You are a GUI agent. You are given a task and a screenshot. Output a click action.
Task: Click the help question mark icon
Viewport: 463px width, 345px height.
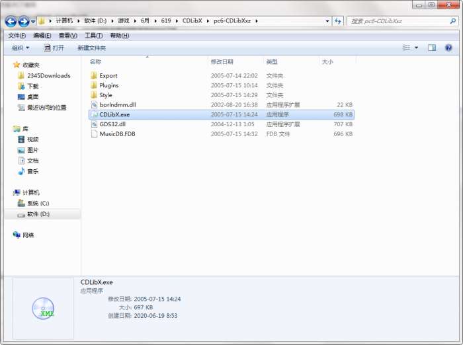point(448,48)
